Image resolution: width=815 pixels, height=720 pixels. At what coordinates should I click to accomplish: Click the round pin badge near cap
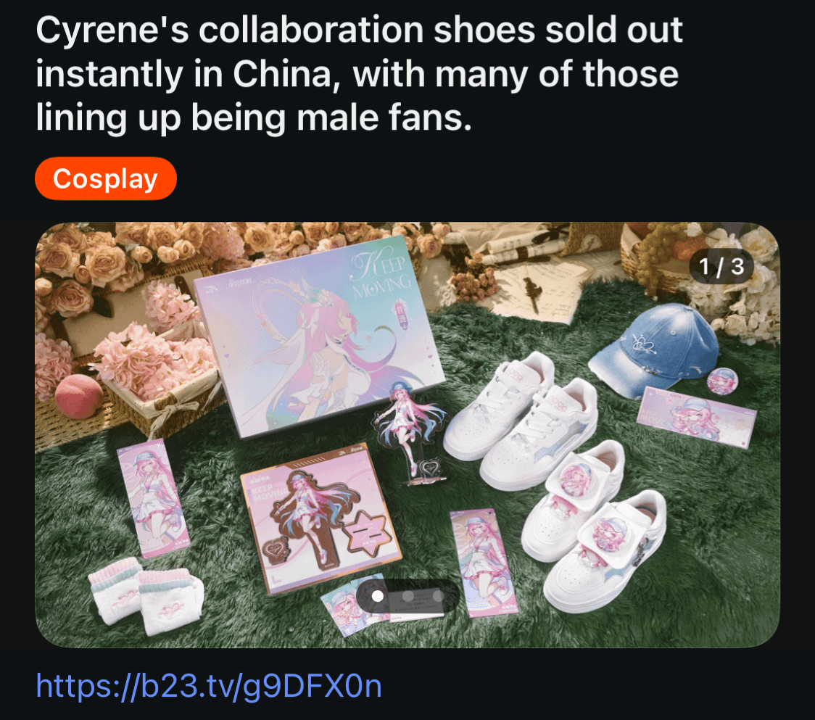[722, 381]
